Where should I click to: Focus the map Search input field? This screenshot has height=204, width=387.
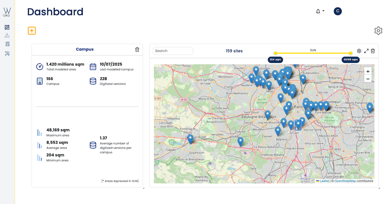point(173,51)
